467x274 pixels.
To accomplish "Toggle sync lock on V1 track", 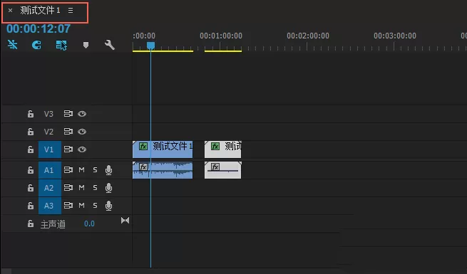I will [x=68, y=149].
